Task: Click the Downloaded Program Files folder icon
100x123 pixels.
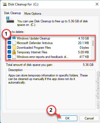Action: pos(14,48)
